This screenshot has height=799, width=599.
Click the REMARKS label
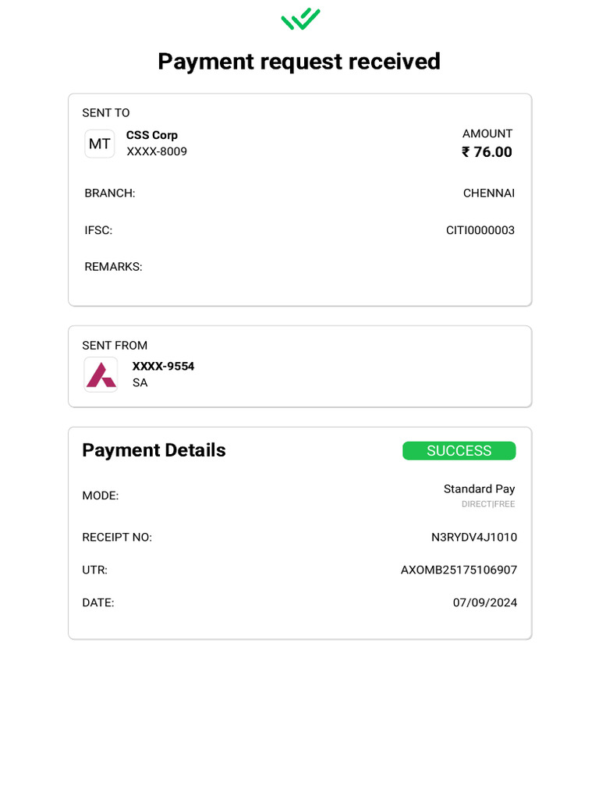click(113, 267)
